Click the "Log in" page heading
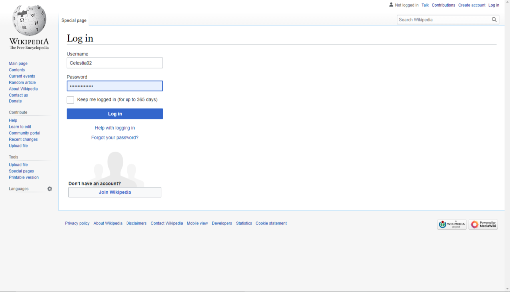Image resolution: width=510 pixels, height=292 pixels. (x=80, y=39)
